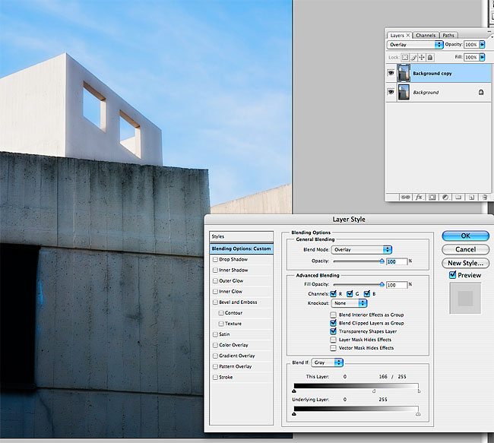The width and height of the screenshot is (494, 443).
Task: Add a layer mask via panel icon
Action: tap(431, 197)
